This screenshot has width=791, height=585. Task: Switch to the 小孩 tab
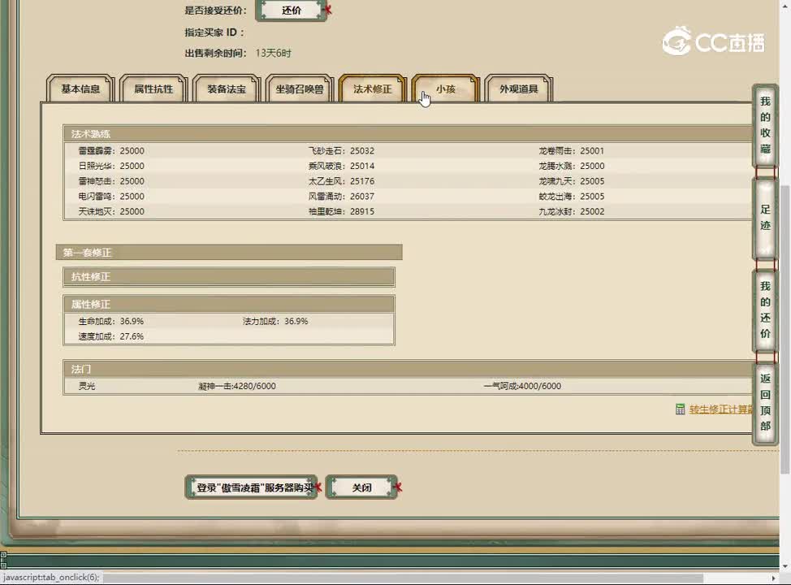pos(445,89)
